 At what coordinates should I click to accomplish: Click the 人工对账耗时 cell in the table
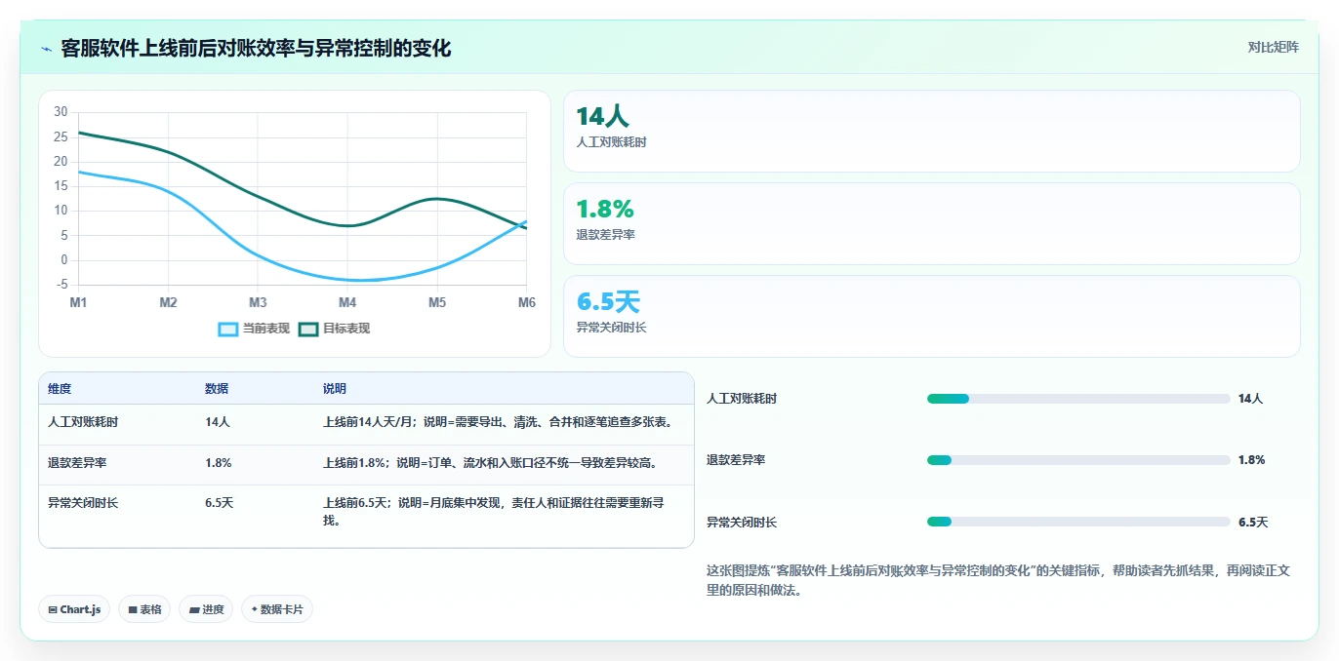tap(83, 422)
